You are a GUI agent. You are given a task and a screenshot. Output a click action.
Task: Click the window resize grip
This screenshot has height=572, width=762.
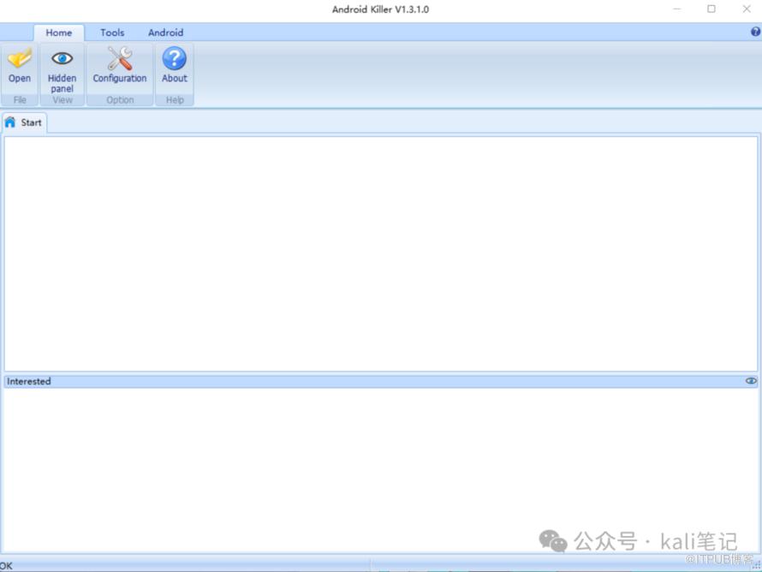coord(756,566)
